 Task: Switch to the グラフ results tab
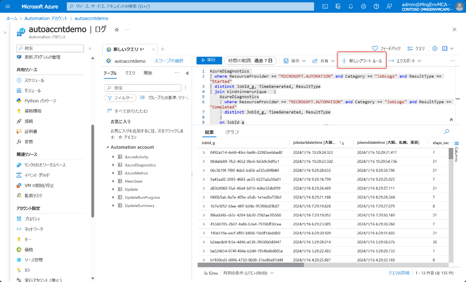(x=232, y=132)
